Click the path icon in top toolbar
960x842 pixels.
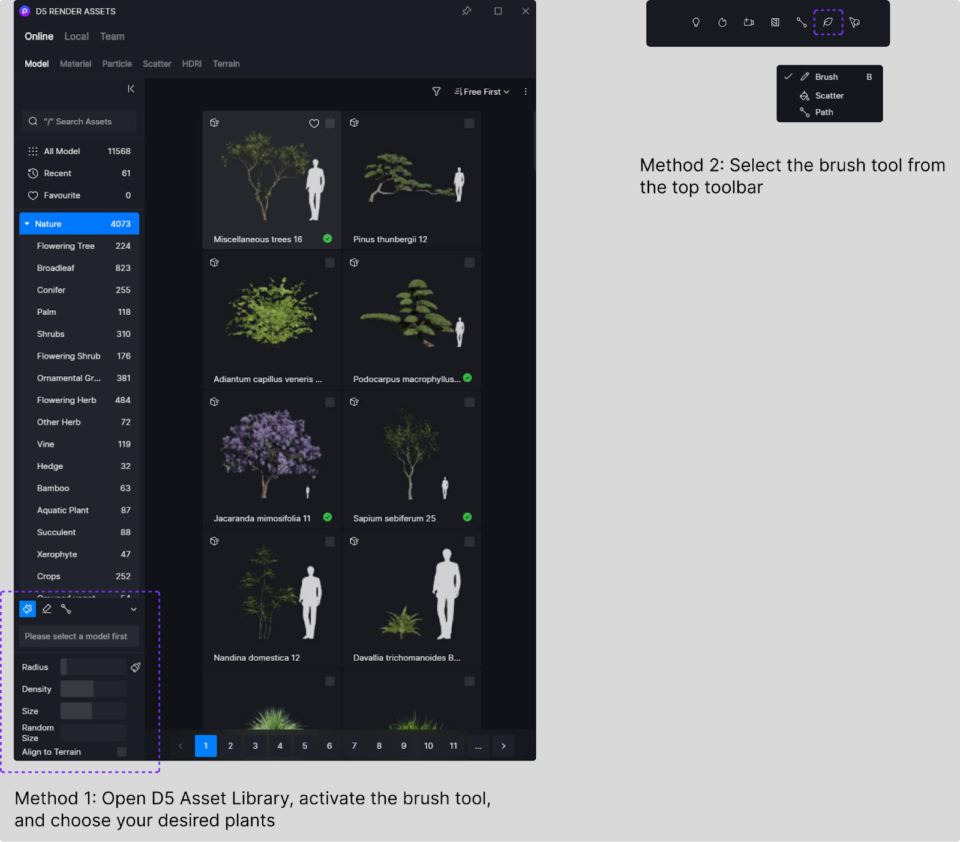point(802,22)
